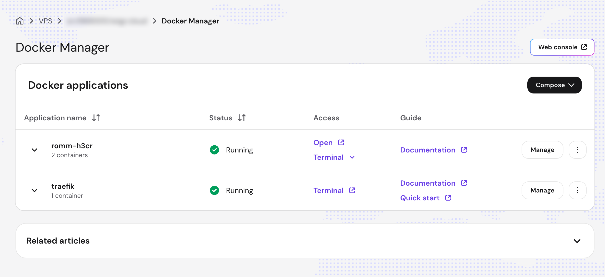Image resolution: width=605 pixels, height=277 pixels.
Task: Launch the Web console button
Action: point(562,47)
